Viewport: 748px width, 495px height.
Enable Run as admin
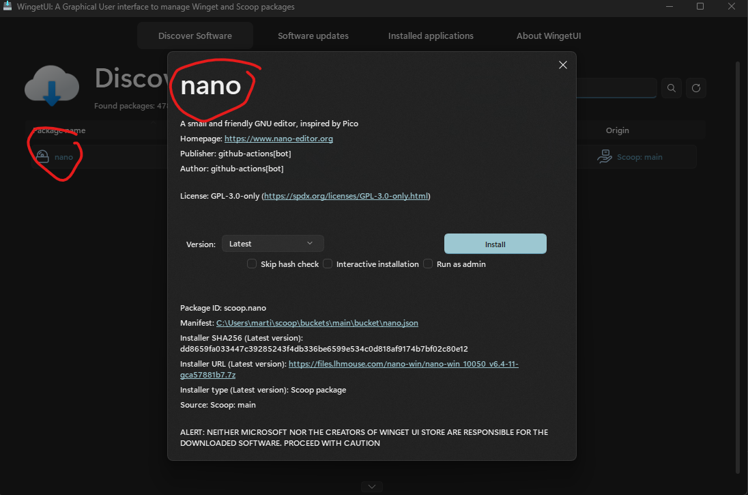[428, 264]
